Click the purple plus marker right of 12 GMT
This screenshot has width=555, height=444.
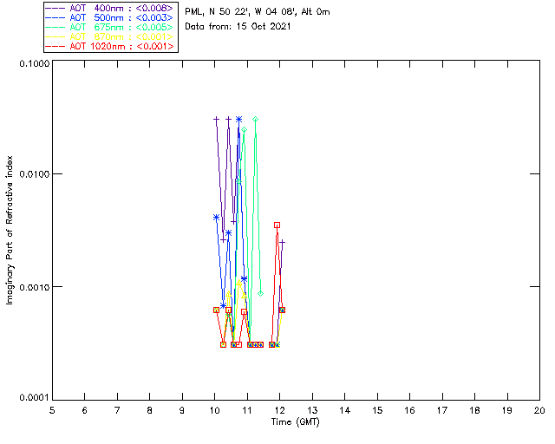click(x=282, y=242)
